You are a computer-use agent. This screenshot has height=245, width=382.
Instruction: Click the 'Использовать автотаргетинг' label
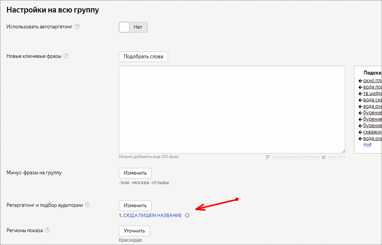(x=39, y=26)
